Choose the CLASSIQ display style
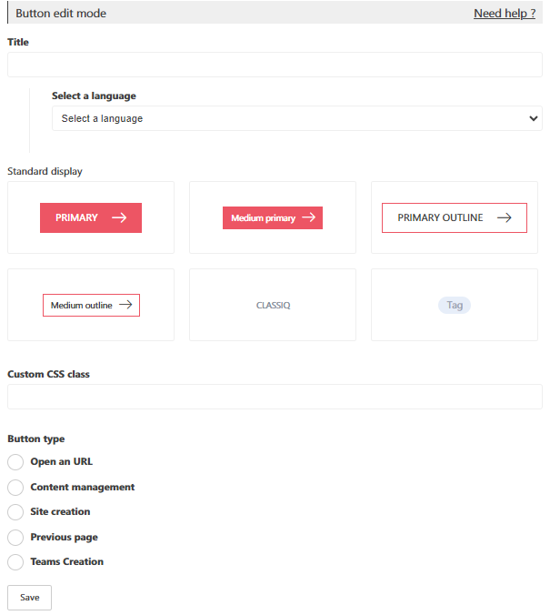Image resolution: width=550 pixels, height=615 pixels. (x=273, y=306)
